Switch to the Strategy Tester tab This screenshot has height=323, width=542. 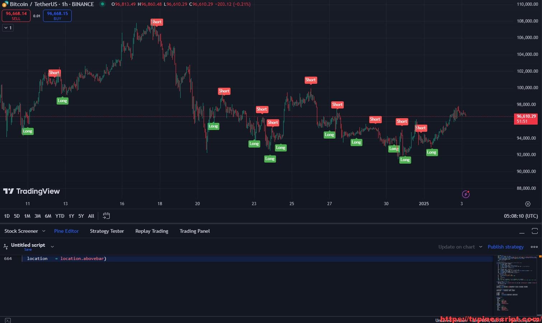(x=107, y=231)
